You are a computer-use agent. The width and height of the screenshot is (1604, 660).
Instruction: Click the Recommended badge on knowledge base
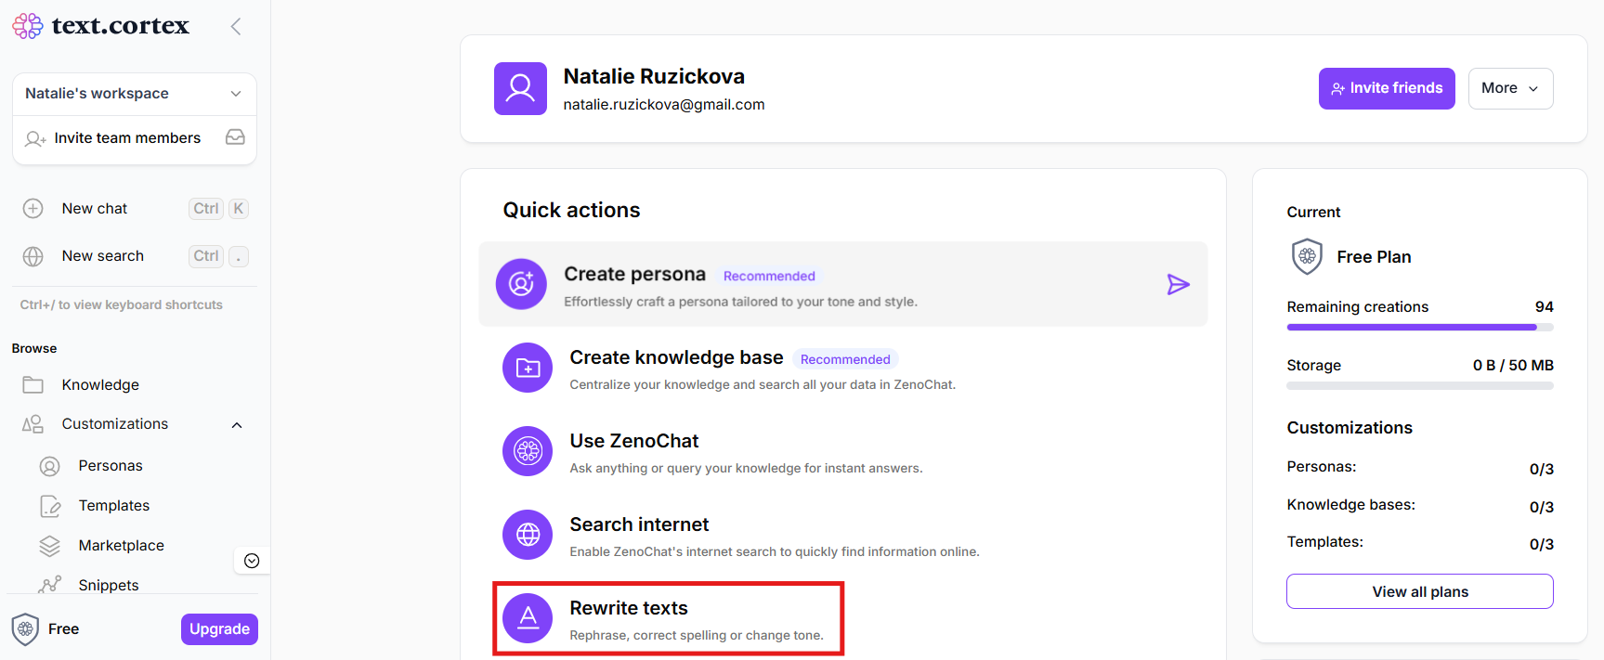[x=845, y=360]
